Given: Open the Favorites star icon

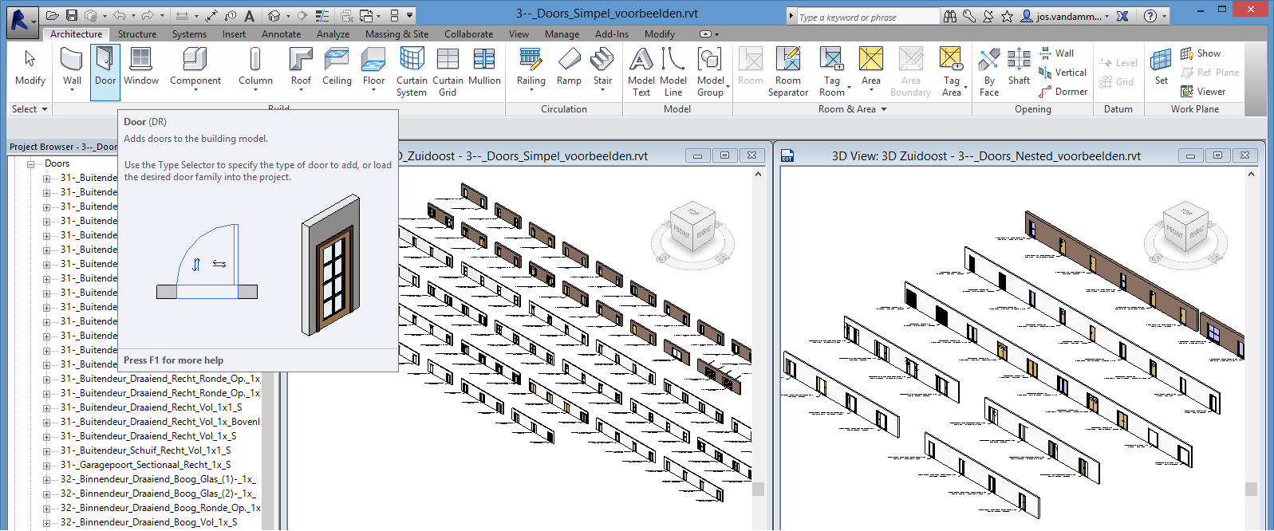Looking at the screenshot, I should pos(1008,15).
